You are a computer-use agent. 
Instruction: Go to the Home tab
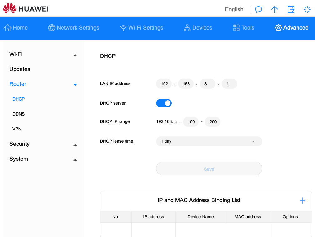(x=16, y=28)
